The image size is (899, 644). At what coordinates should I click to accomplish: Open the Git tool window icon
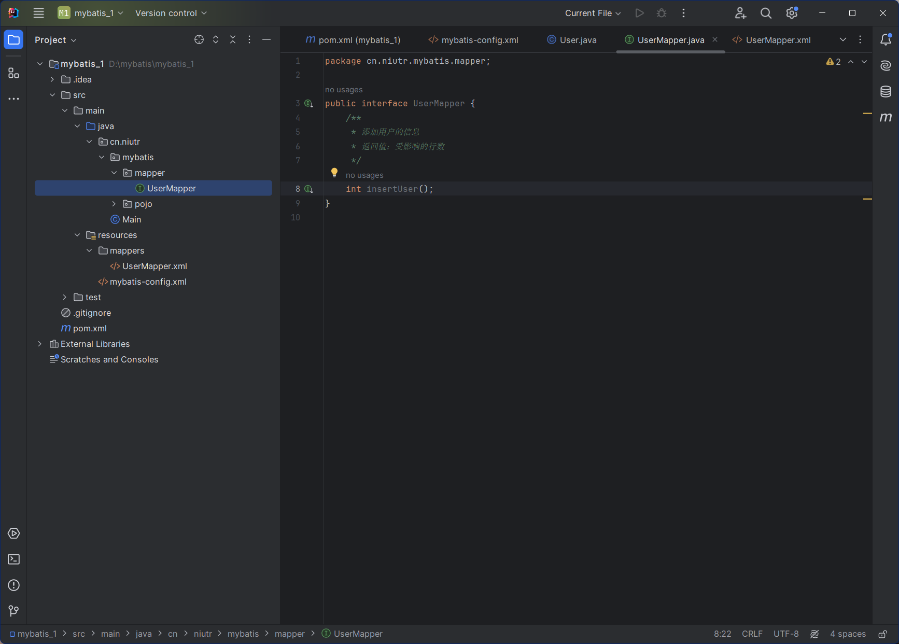click(14, 611)
